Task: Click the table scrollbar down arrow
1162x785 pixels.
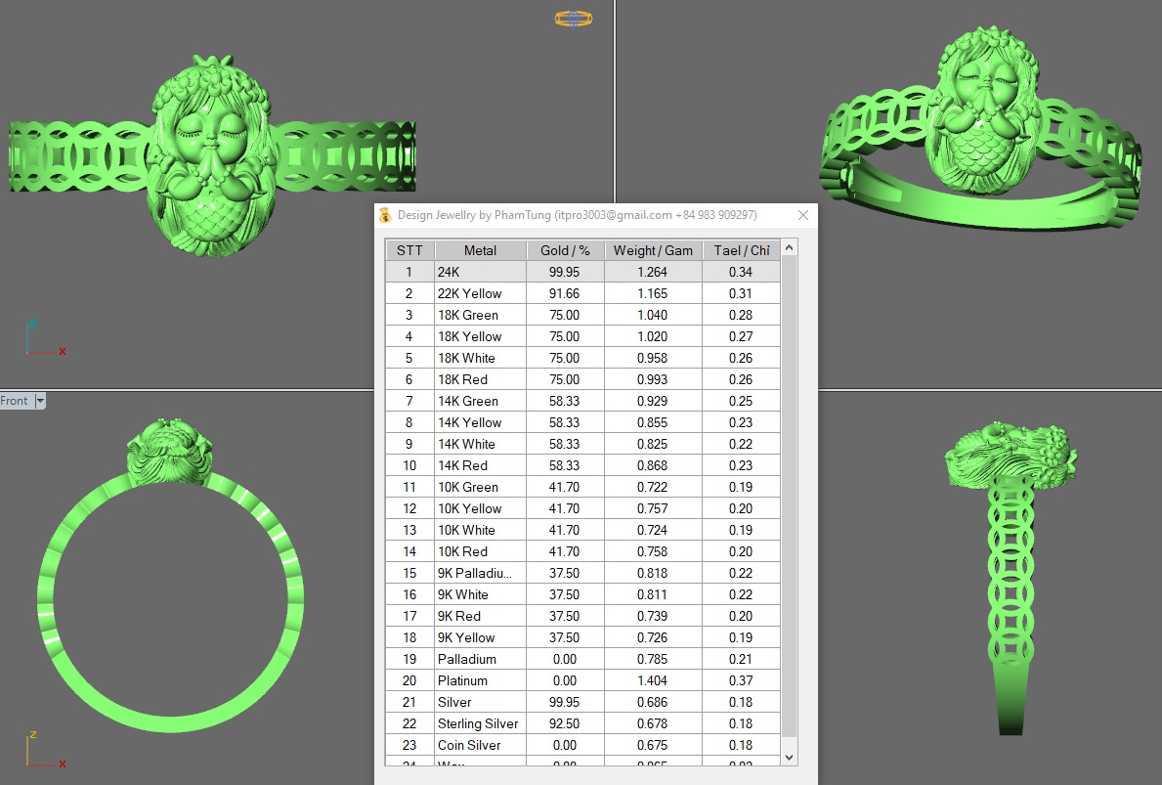Action: 790,758
